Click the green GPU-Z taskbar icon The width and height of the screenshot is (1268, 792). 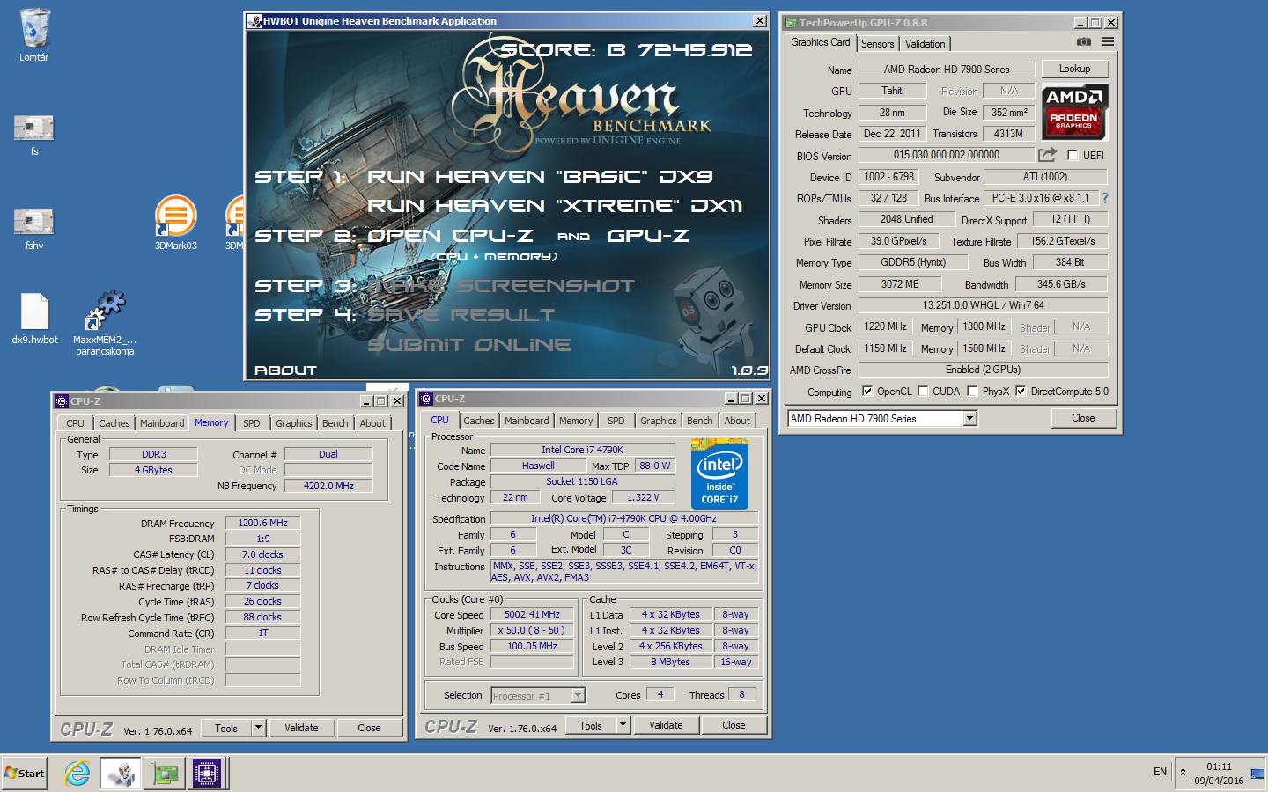pos(165,774)
